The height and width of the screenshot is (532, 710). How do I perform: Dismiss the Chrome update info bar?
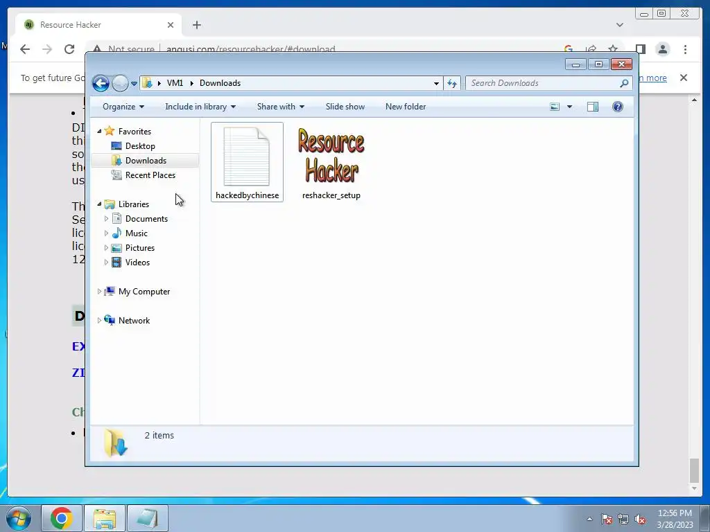(683, 78)
